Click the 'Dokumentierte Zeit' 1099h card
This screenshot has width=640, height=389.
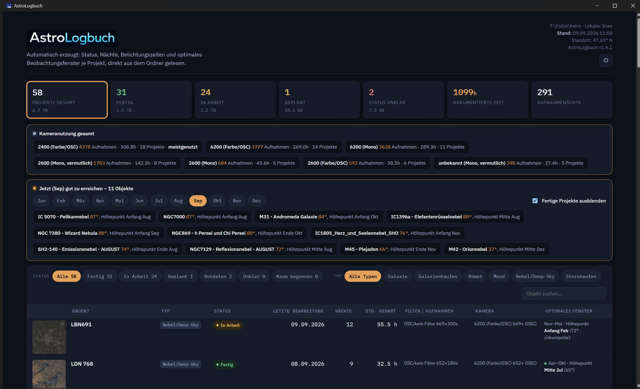488,100
